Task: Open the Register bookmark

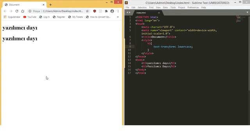Action: [59, 17]
